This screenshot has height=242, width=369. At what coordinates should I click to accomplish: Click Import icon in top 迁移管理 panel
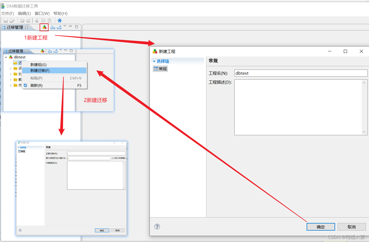(53, 27)
